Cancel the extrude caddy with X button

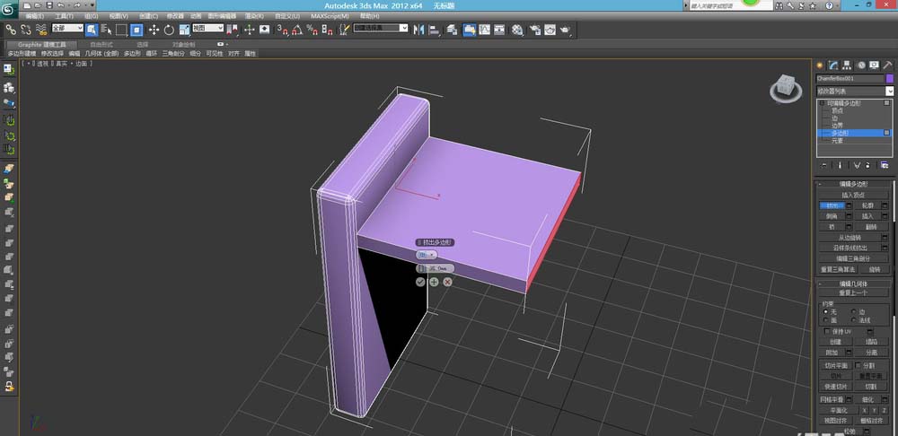(x=448, y=282)
